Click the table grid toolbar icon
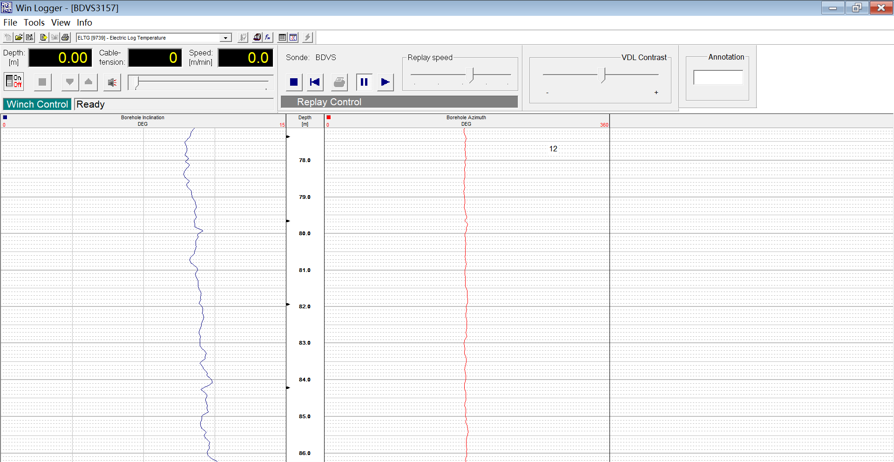 pos(282,37)
